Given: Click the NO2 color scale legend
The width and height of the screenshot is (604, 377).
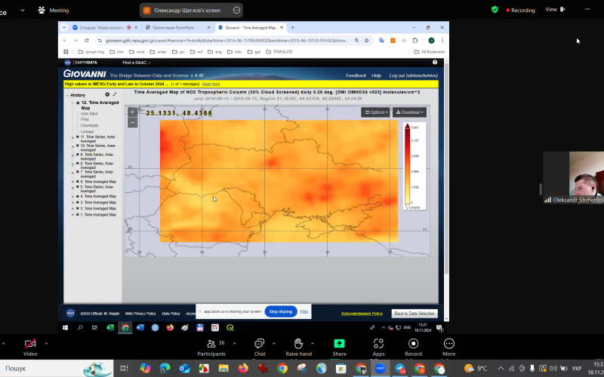Looking at the screenshot, I should [414, 166].
